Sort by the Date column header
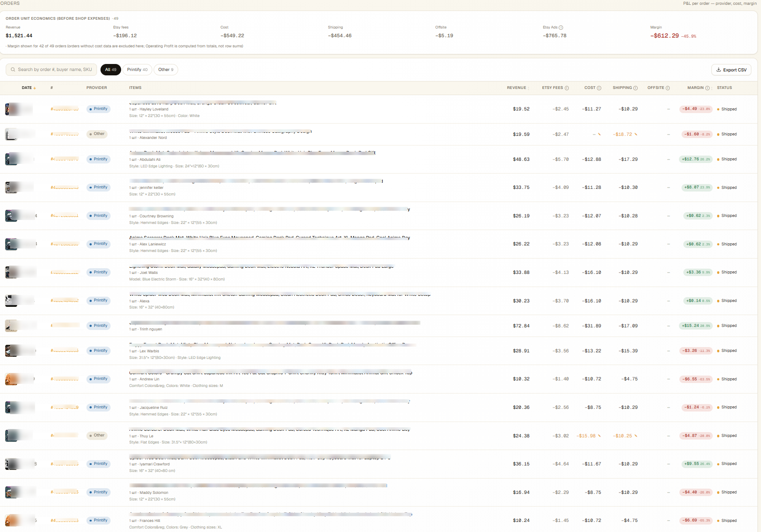Image resolution: width=761 pixels, height=532 pixels. (29, 88)
